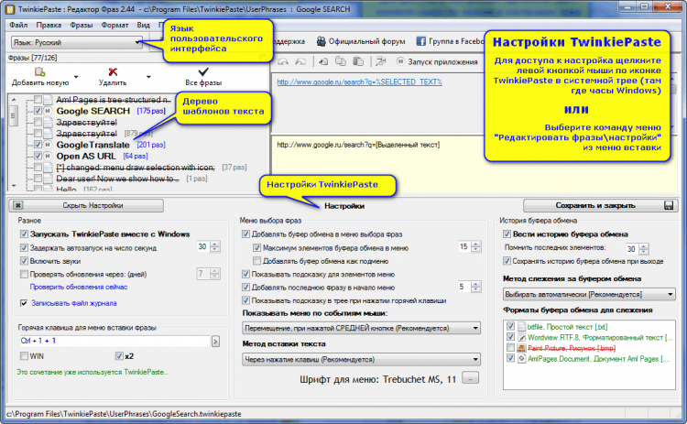Screen dimensions: 687x424
Task: Click the Скрыть Настройки button
Action: pyautogui.click(x=86, y=205)
